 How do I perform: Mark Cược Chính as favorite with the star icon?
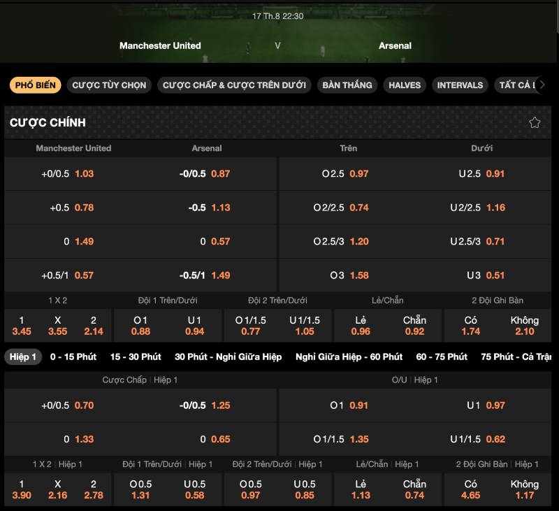click(x=535, y=122)
